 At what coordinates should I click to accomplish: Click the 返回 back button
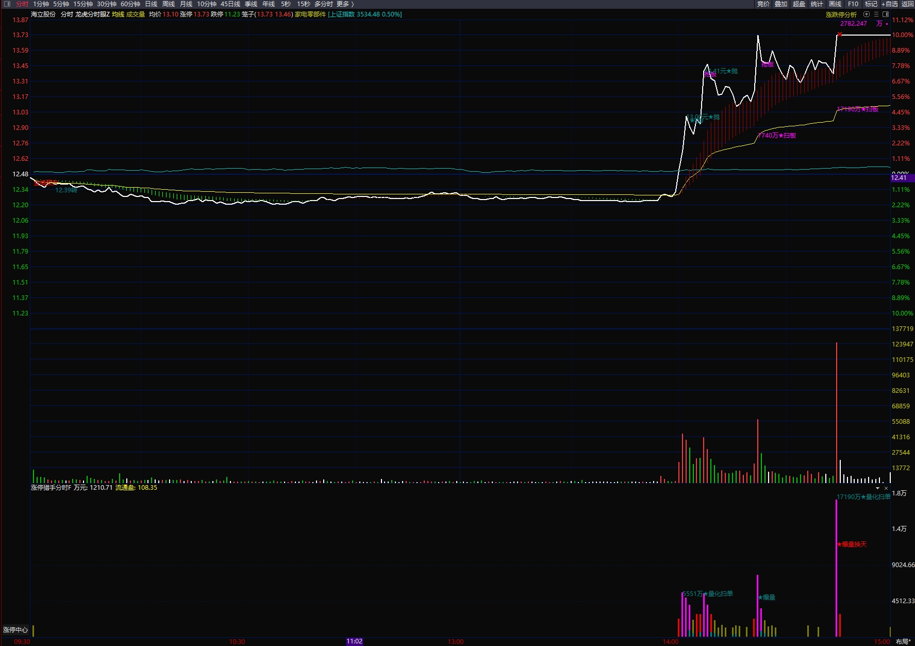coord(907,4)
